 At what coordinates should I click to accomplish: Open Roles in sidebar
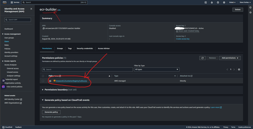[x=6, y=45]
